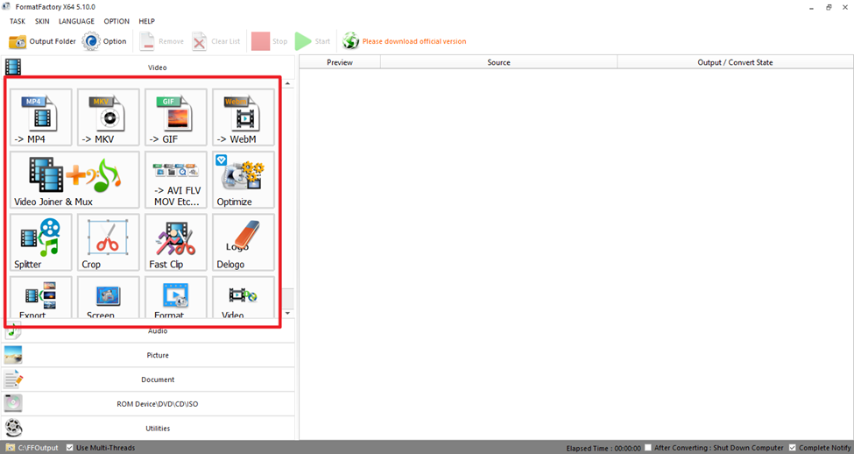Open the LANGUAGE menu
Screen dimensions: 854x454
click(76, 21)
